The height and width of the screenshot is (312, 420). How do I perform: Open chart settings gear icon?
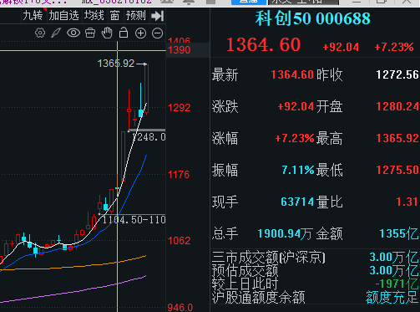pyautogui.click(x=40, y=33)
